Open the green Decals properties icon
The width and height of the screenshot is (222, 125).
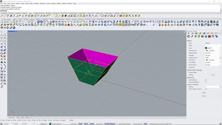tap(199, 36)
